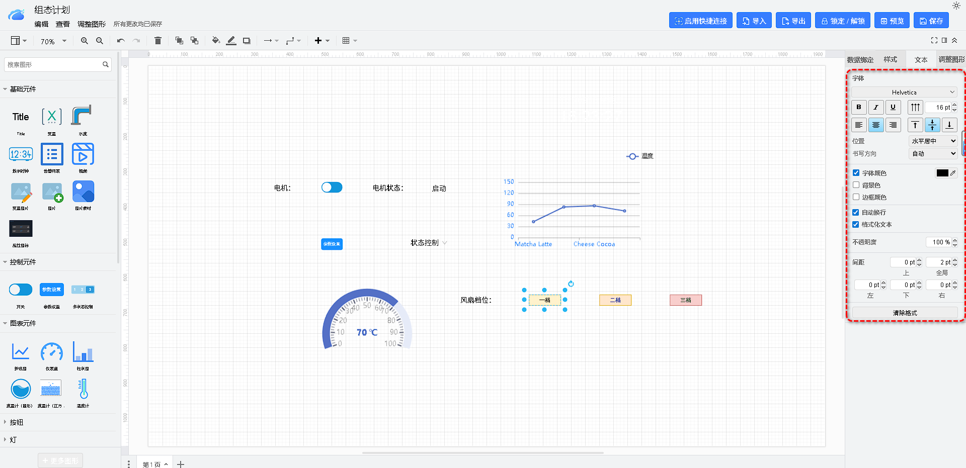Toggle the motor switch on canvas
The height and width of the screenshot is (468, 966).
tap(332, 188)
